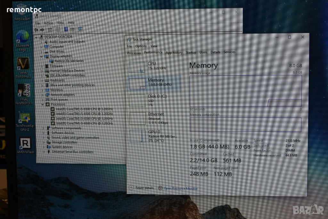The width and height of the screenshot is (328, 219).
Task: Open the Valley Benchmark desktop shortcut
Action: pyautogui.click(x=23, y=65)
